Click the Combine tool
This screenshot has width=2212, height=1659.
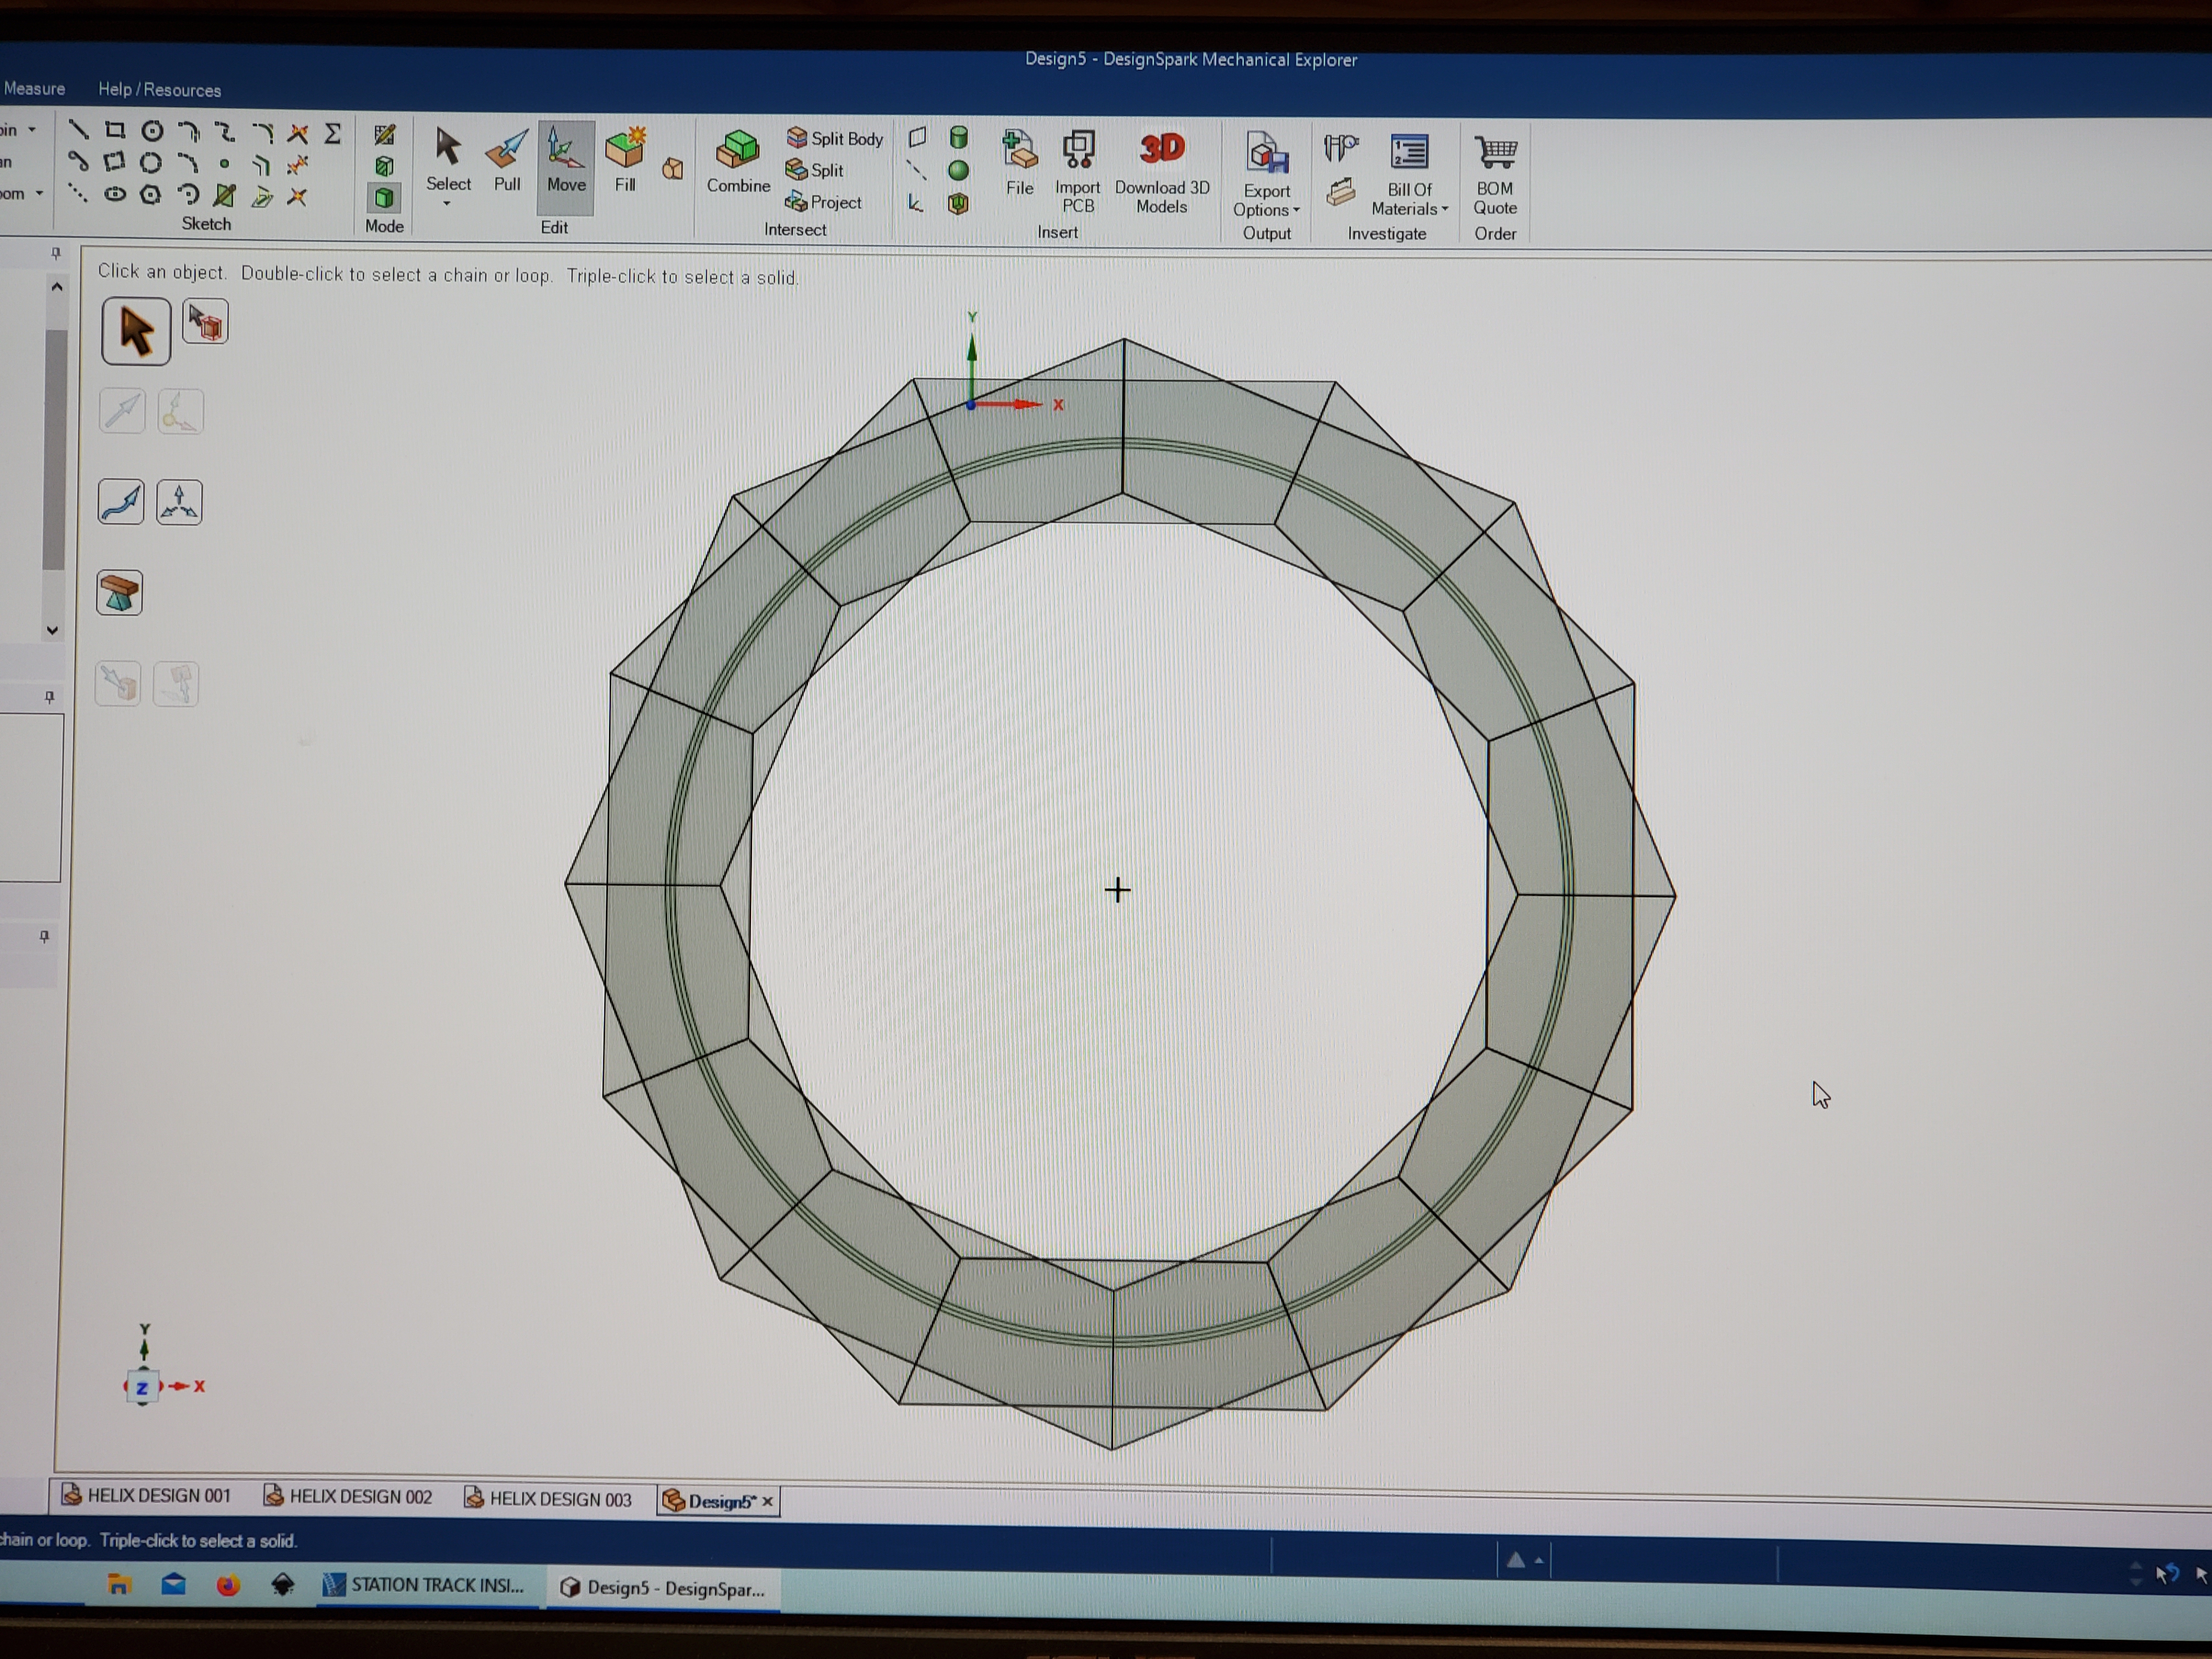pos(738,162)
